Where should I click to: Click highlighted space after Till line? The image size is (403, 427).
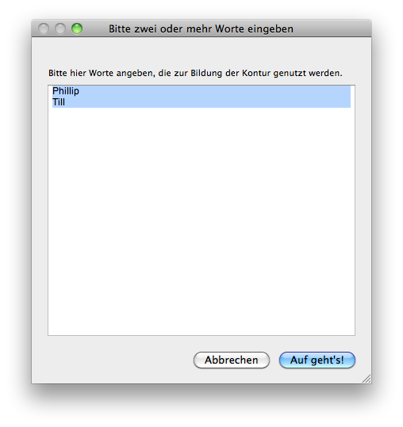click(x=208, y=102)
